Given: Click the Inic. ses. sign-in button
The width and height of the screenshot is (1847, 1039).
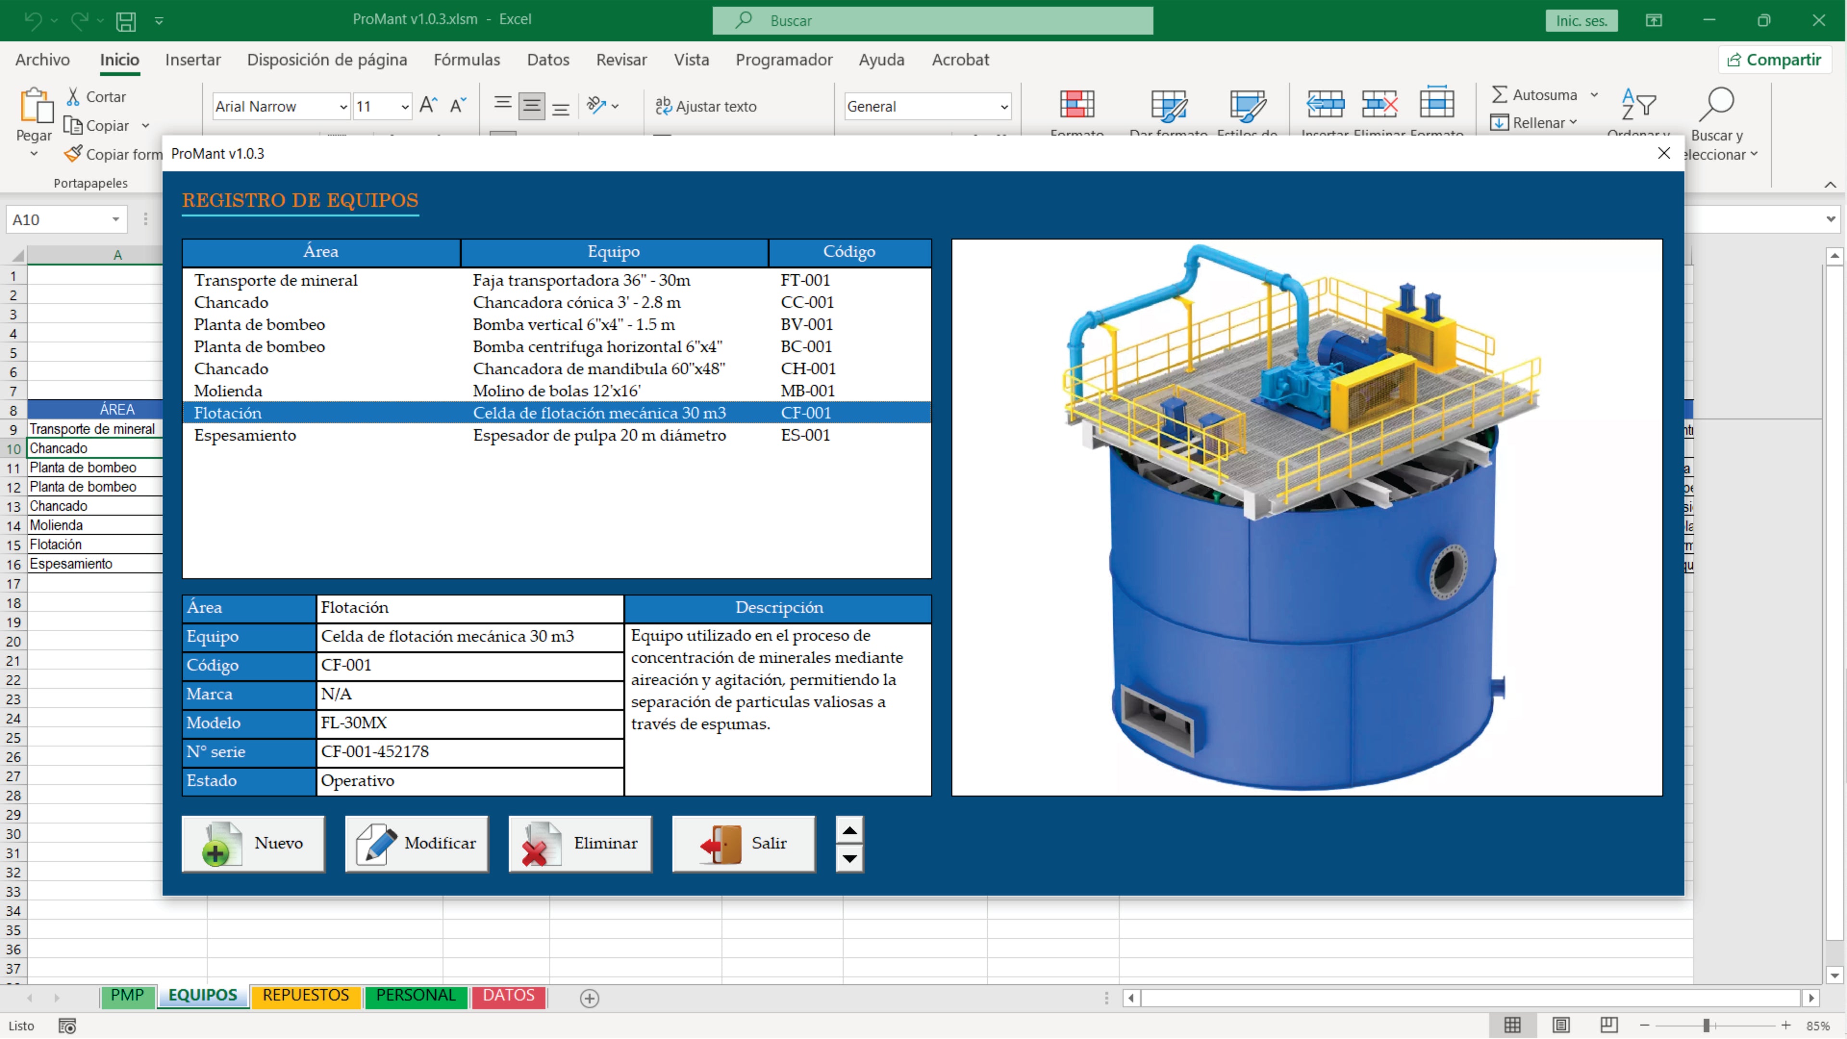Looking at the screenshot, I should (x=1581, y=20).
